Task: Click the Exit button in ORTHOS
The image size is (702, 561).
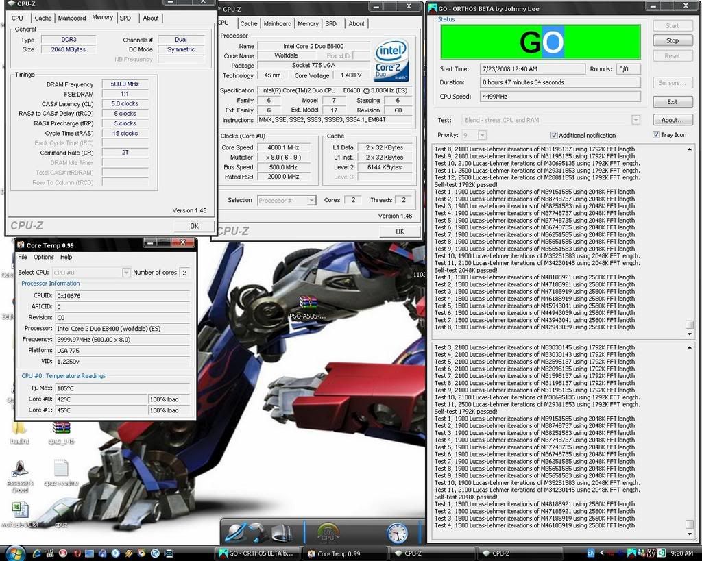Action: [673, 102]
